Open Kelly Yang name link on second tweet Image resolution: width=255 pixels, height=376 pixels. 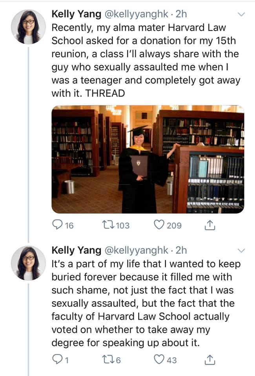coord(76,250)
